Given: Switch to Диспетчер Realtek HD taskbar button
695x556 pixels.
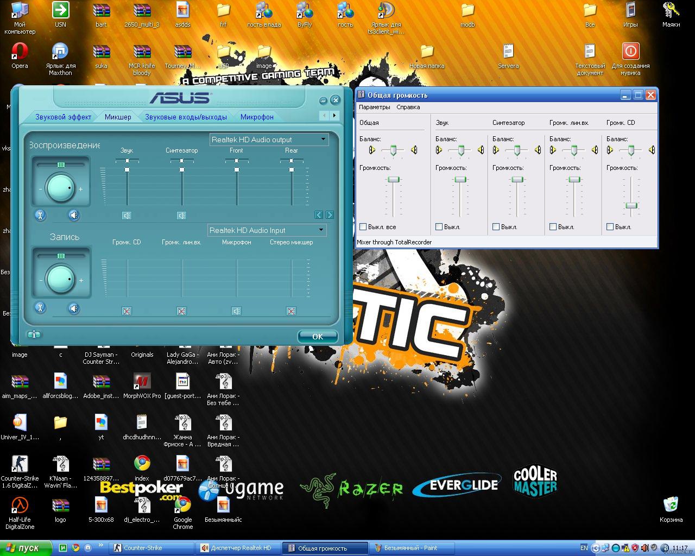Looking at the screenshot, I should pos(237,548).
